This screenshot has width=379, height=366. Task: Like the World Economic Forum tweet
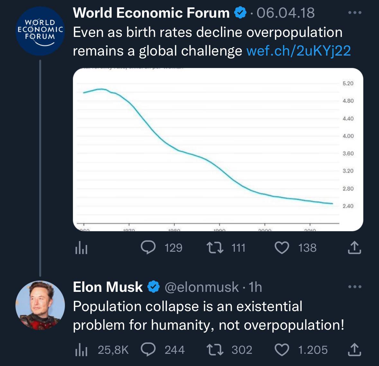282,248
